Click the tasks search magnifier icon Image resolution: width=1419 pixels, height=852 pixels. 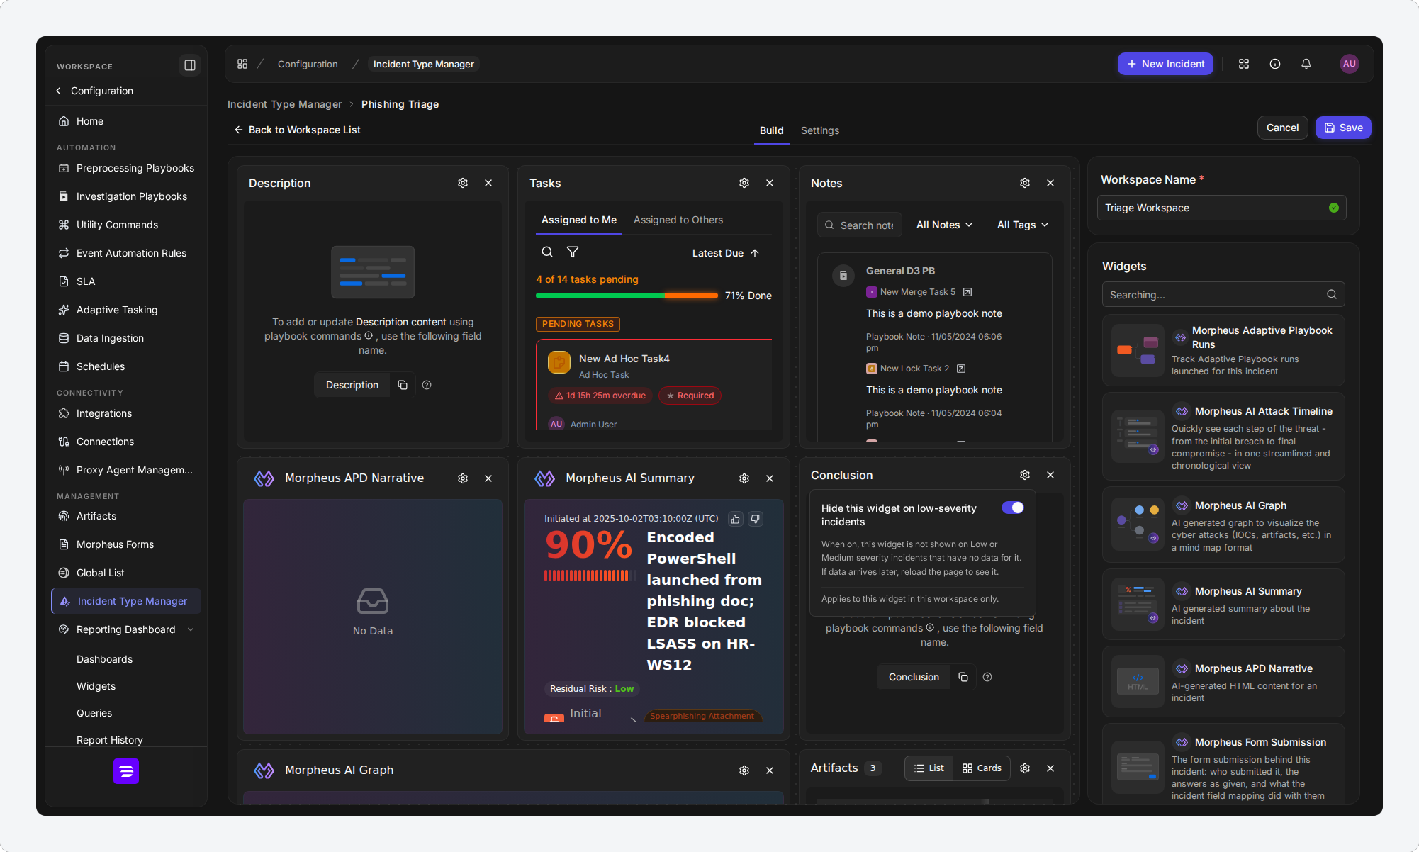547,252
